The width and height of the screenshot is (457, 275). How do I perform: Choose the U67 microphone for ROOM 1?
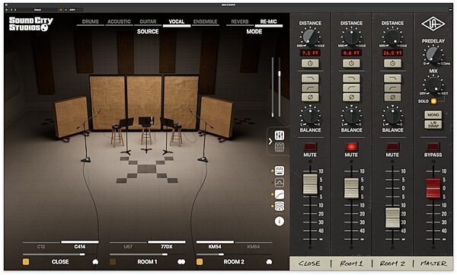[x=128, y=246]
